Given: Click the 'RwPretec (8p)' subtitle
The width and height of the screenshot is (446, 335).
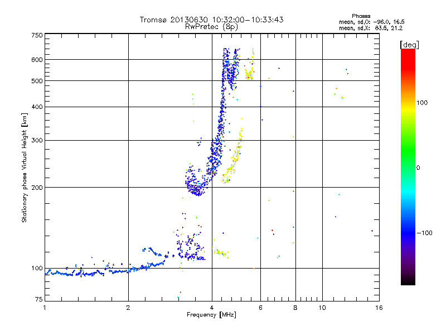Looking at the screenshot, I should tap(211, 27).
